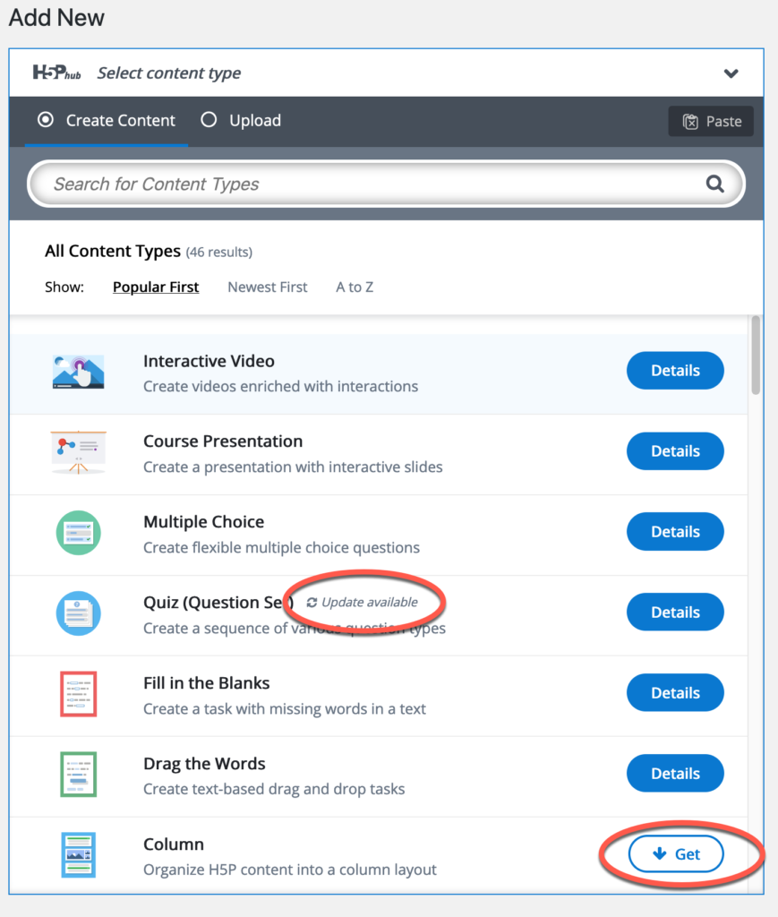The image size is (778, 917).
Task: Click the Drag the Words icon
Action: click(78, 775)
